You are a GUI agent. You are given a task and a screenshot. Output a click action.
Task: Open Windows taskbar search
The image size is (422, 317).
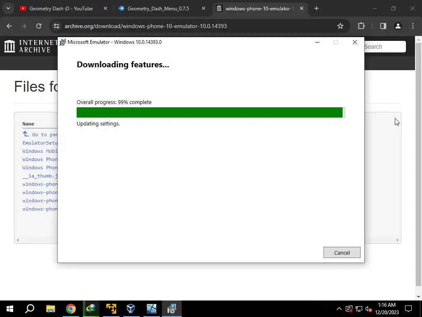tap(30, 309)
